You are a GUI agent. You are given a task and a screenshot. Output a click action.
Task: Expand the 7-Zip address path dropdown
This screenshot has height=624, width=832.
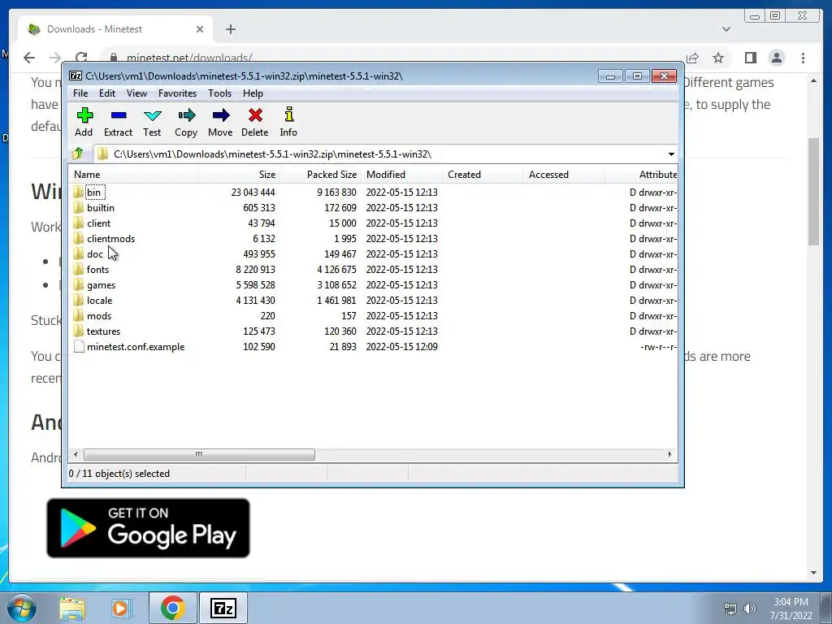[x=671, y=154]
